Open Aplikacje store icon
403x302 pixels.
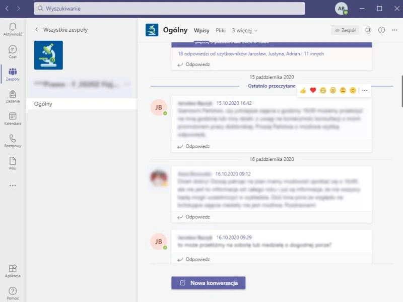13,271
